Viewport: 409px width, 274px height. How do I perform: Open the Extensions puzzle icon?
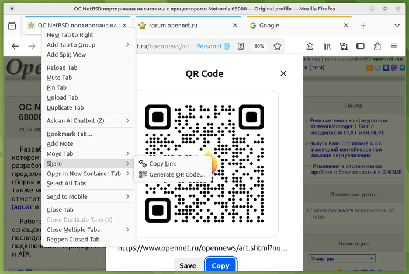pos(377,46)
